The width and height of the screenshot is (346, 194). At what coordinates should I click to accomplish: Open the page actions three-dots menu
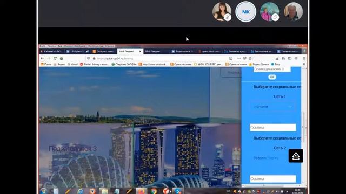[x=239, y=58]
